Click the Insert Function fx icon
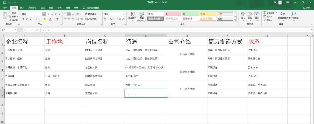 pyautogui.click(x=37, y=30)
